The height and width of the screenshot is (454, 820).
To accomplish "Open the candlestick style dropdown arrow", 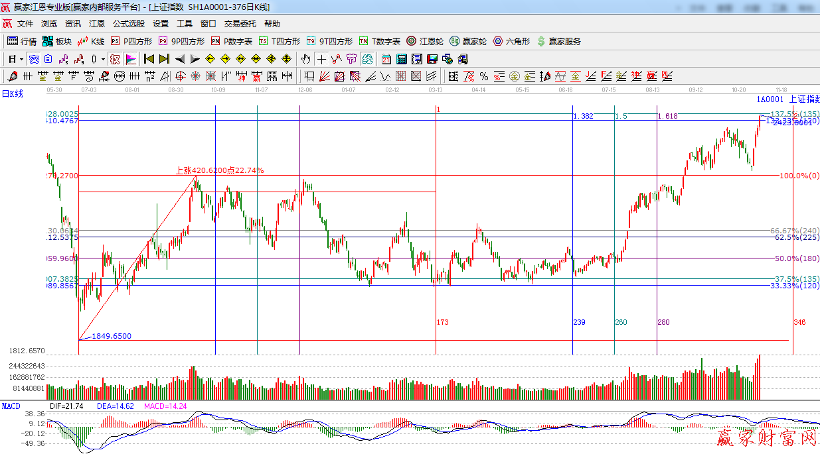I will pos(103,59).
